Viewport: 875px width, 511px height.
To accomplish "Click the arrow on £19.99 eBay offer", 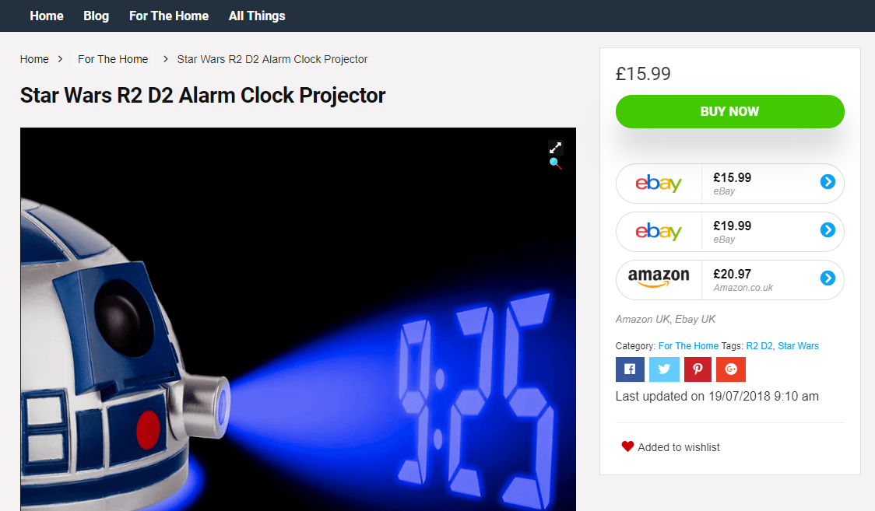I will (828, 229).
